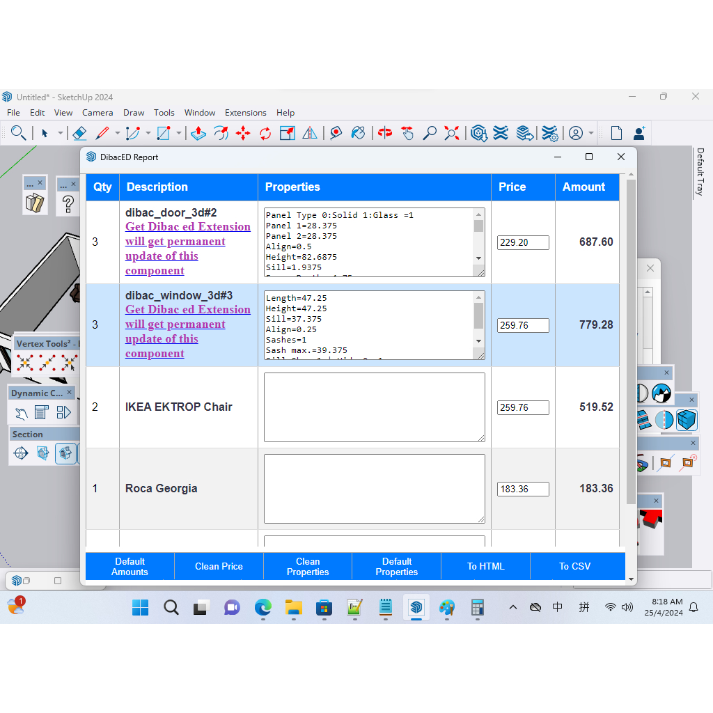Viewport: 713px width, 713px height.
Task: Open the Camera menu
Action: coord(97,112)
